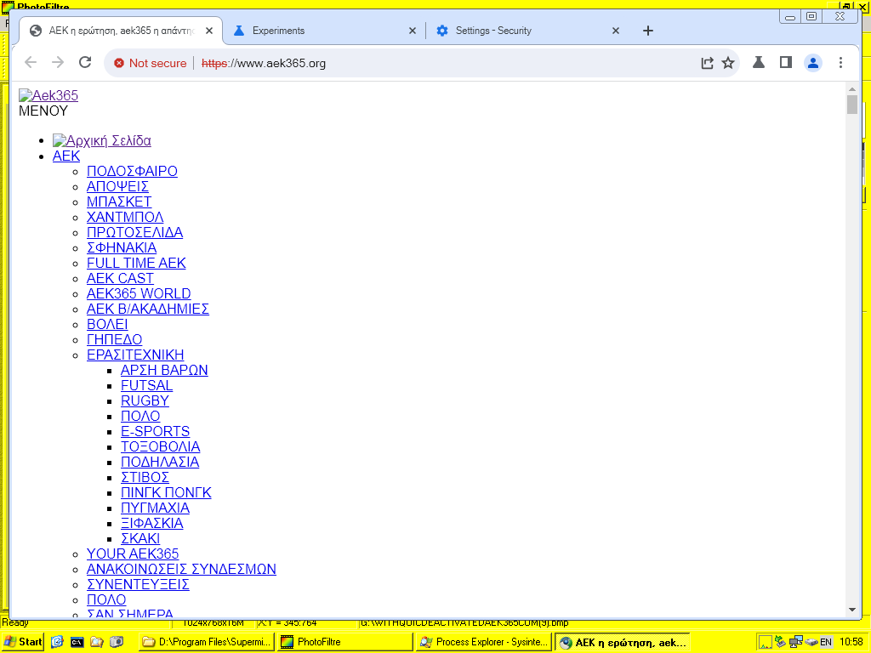The height and width of the screenshot is (653, 871).
Task: Click the EN language indicator in tray
Action: 826,642
